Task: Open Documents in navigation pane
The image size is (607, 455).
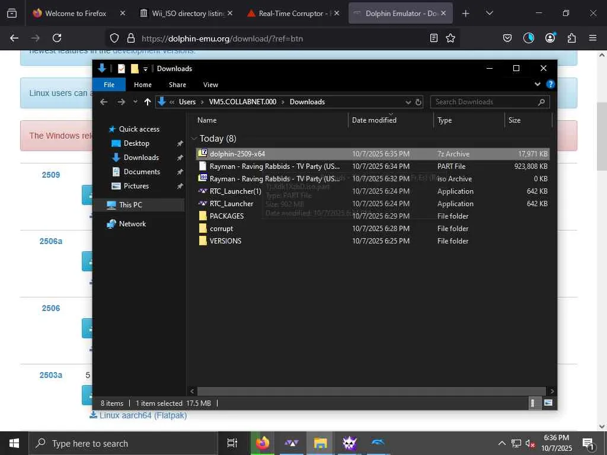Action: [x=142, y=171]
